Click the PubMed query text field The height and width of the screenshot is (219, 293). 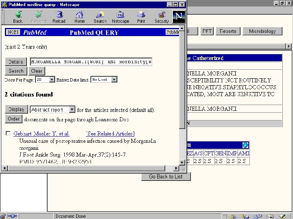click(91, 62)
